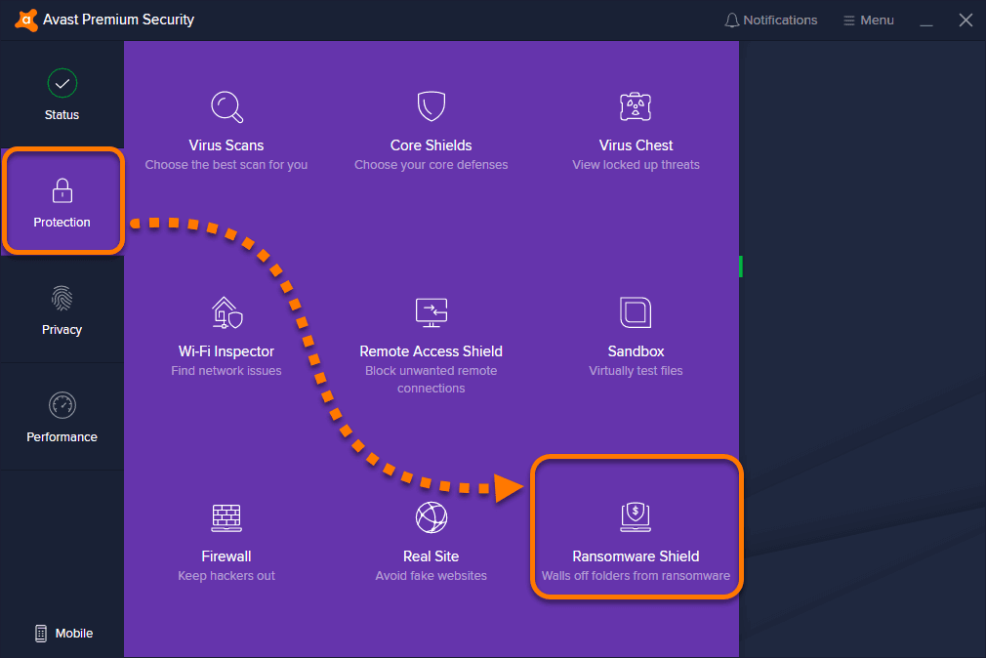The width and height of the screenshot is (986, 658).
Task: Click "Avoid fake websites" text
Action: [x=431, y=576]
